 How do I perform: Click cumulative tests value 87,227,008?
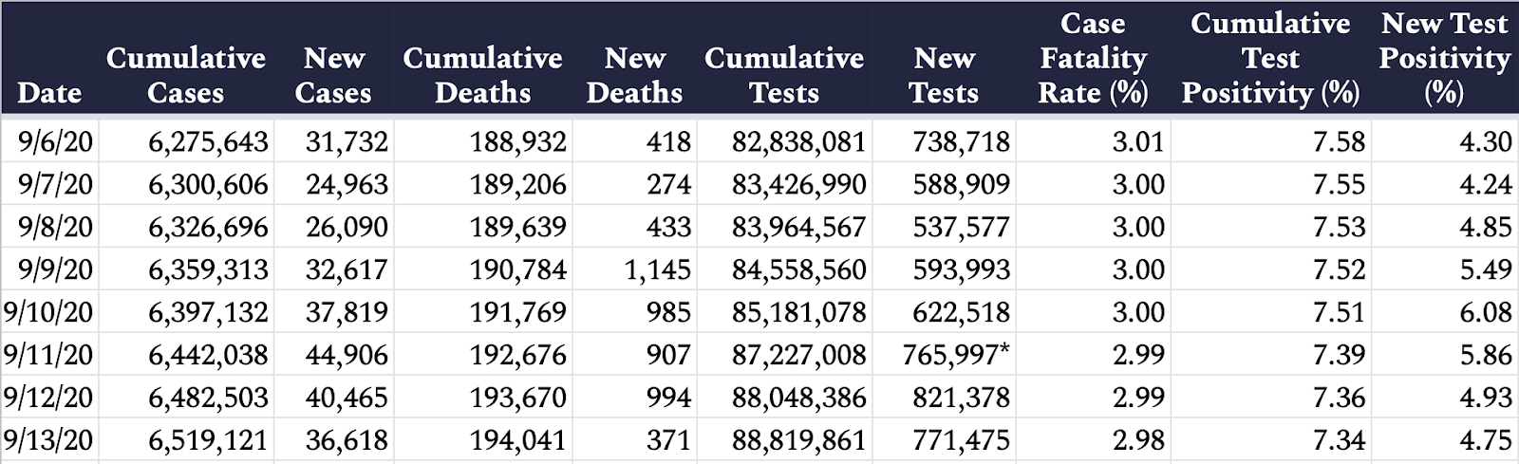pos(798,355)
